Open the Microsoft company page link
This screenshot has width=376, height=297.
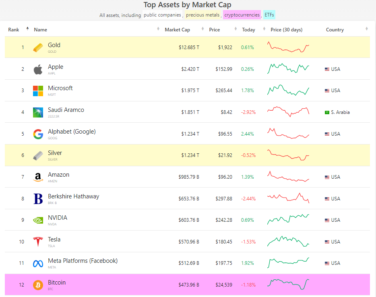[60, 88]
